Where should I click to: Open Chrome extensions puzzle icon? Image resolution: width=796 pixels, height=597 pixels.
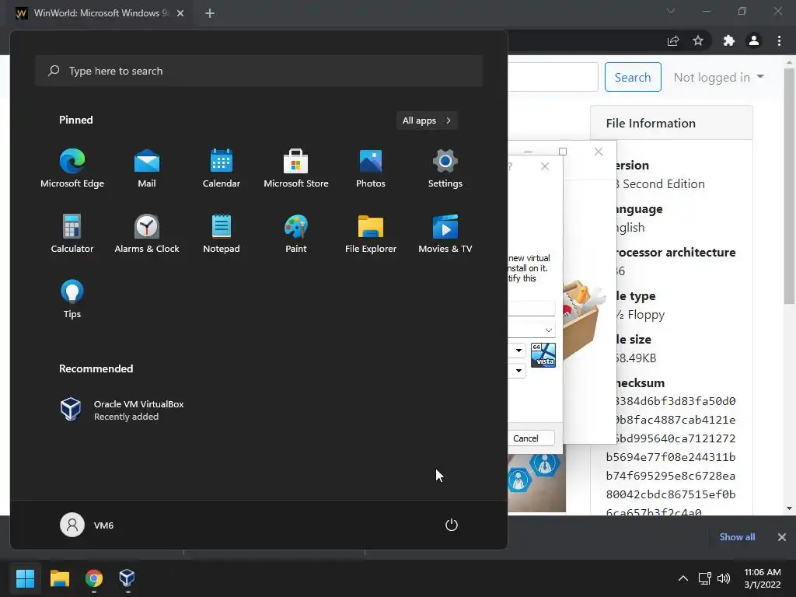pyautogui.click(x=729, y=41)
